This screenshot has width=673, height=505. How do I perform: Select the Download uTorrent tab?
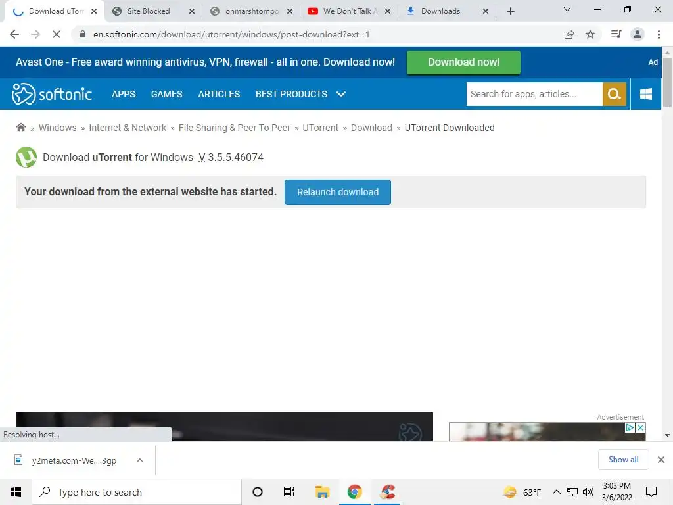tap(56, 11)
